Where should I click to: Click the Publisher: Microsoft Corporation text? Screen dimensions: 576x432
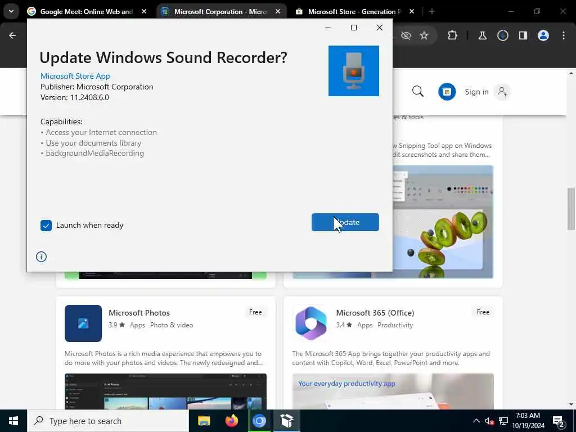pyautogui.click(x=97, y=87)
